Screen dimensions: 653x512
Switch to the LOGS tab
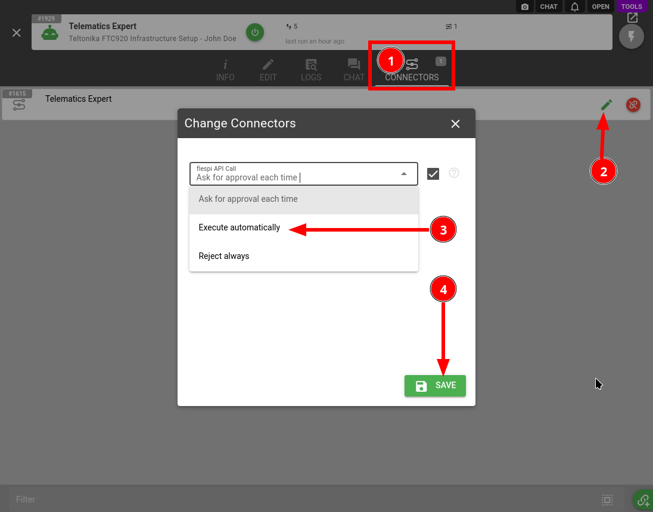click(x=311, y=70)
